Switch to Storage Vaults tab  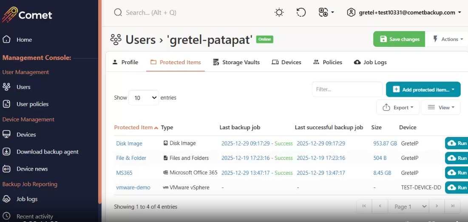point(236,62)
